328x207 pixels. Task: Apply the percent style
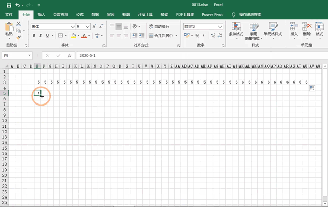197,36
